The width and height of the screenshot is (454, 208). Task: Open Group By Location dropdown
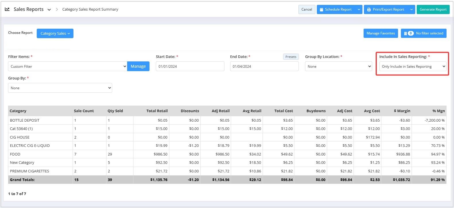[338, 66]
